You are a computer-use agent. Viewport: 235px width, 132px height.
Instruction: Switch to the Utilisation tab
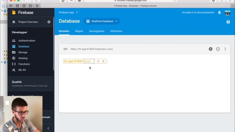coord(116,31)
